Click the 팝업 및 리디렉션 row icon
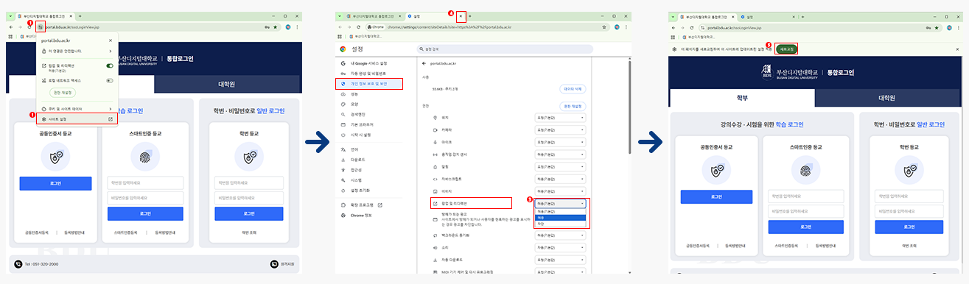The image size is (969, 284). [435, 203]
